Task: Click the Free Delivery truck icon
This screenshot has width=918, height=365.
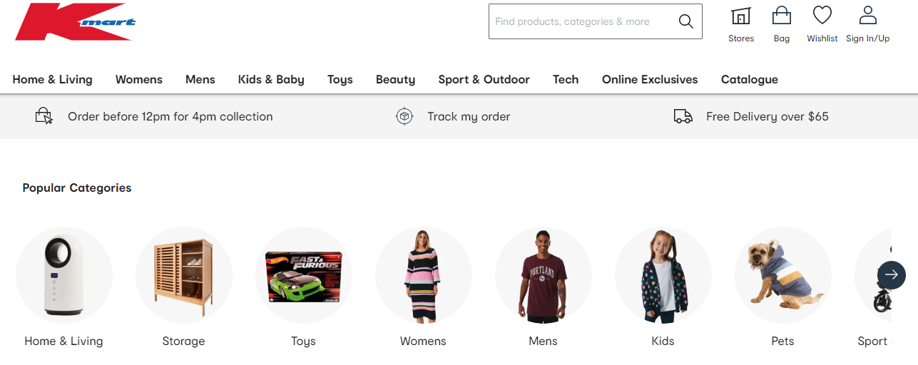Action: [683, 116]
